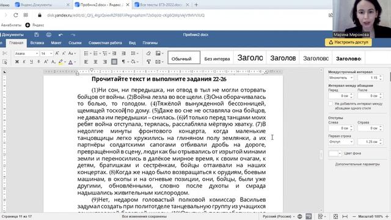Click the Redo arrow icon

73,35
